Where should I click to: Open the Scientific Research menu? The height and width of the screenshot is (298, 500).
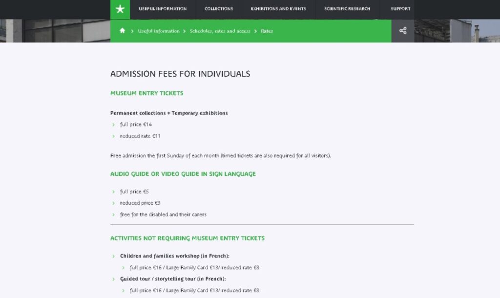click(x=347, y=9)
